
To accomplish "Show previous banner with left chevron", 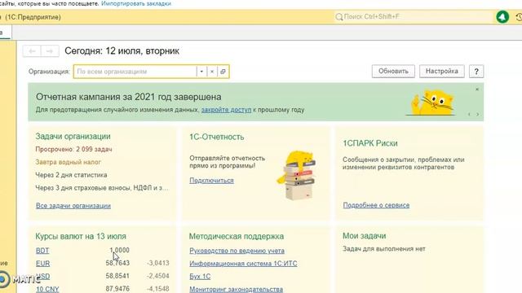I will point(470,114).
